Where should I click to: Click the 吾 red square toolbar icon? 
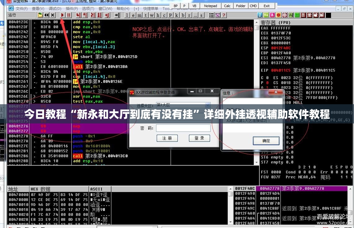303,15
